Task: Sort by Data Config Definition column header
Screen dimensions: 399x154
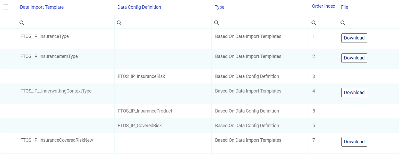Action: [139, 7]
